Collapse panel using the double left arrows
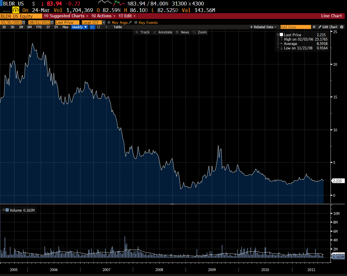Viewport: 347px width, 276px height. (314, 27)
